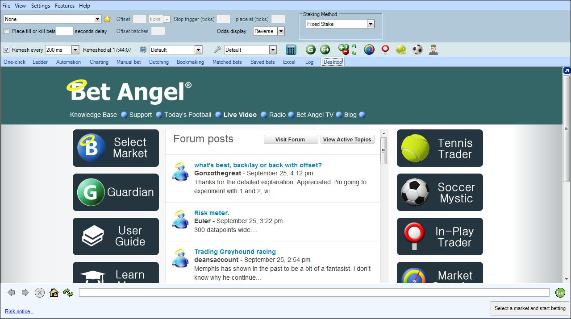Click the browser stop X icon
Image resolution: width=571 pixels, height=319 pixels.
[x=40, y=293]
